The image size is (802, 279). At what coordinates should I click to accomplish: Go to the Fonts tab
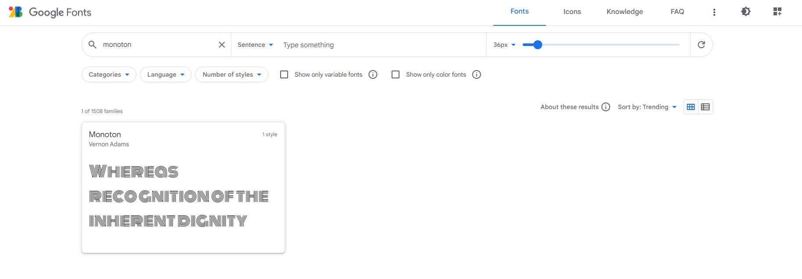(x=520, y=12)
